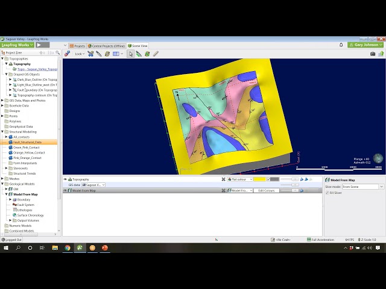This screenshot has width=386, height=289.
Task: Select the slicer tool icon
Action: (90, 54)
